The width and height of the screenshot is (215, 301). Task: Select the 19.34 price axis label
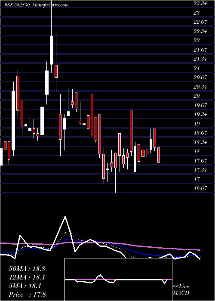pos(200,114)
